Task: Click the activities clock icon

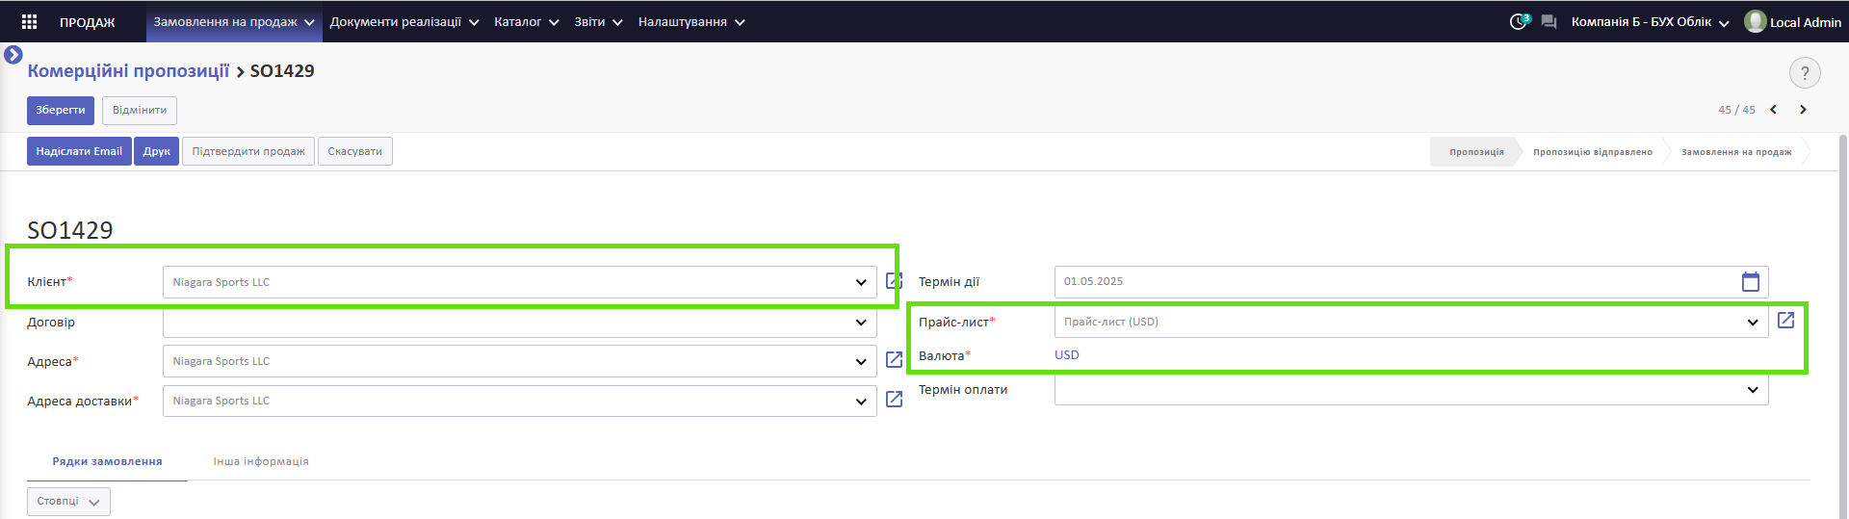Action: pyautogui.click(x=1519, y=21)
